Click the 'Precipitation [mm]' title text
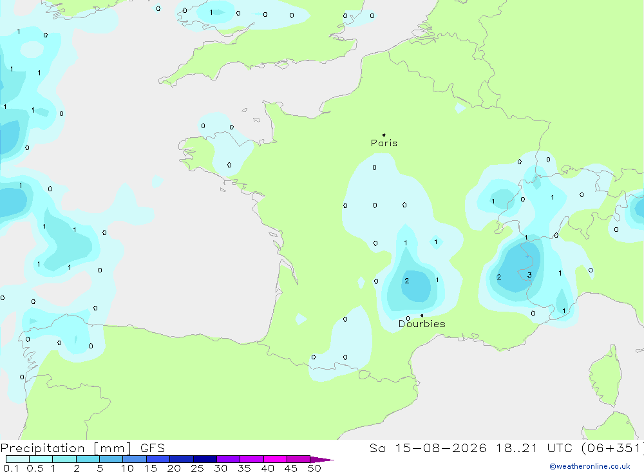The image size is (644, 472). pos(66,448)
